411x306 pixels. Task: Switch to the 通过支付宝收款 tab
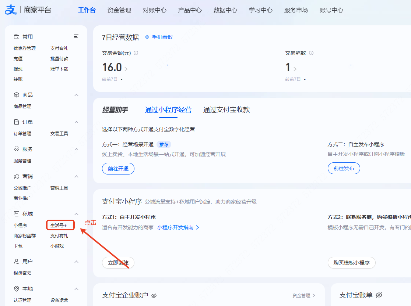[x=226, y=109]
